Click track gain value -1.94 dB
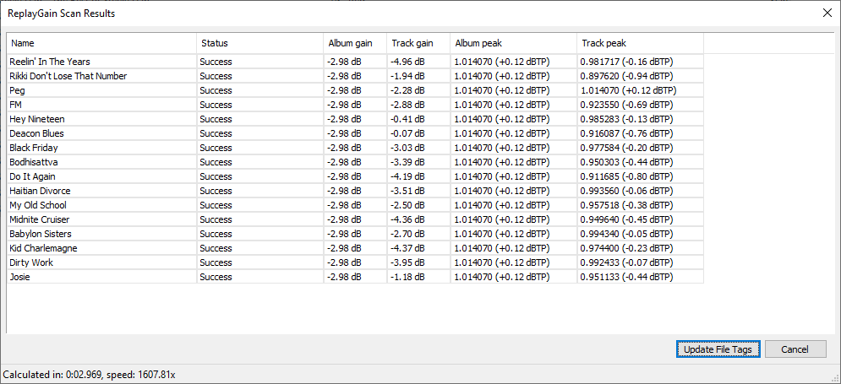Screen dimensions: 841x384 407,76
